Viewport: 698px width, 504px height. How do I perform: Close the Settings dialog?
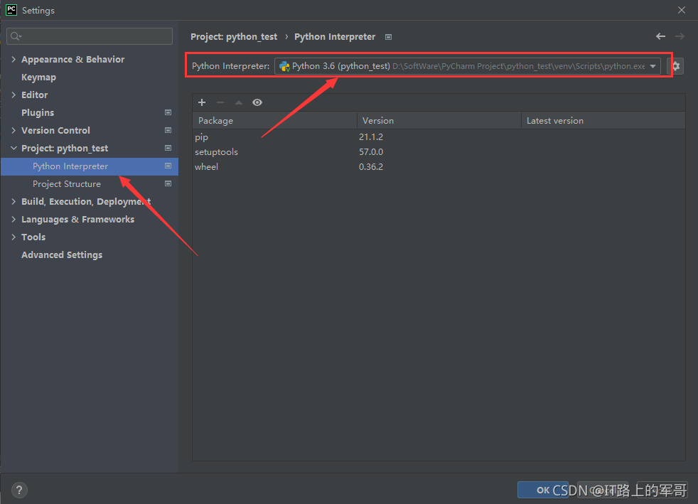[682, 10]
